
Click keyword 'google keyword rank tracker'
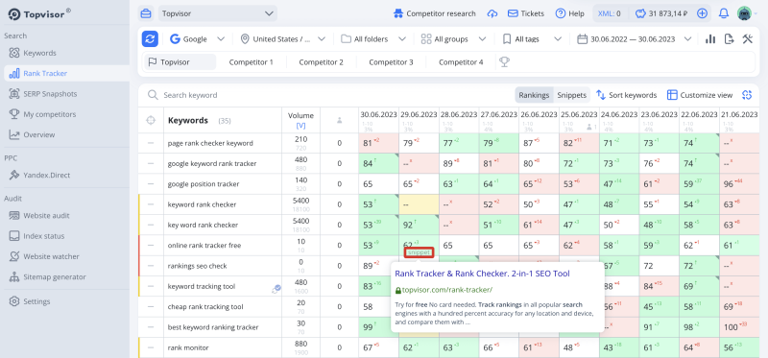(x=211, y=163)
